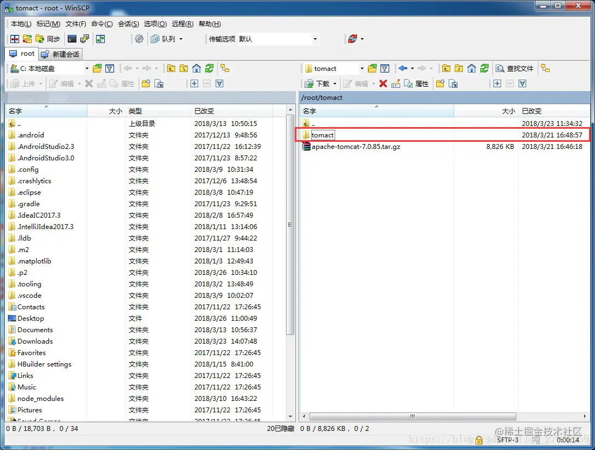Click the Compare Directories icon in main toolbar

click(x=15, y=39)
